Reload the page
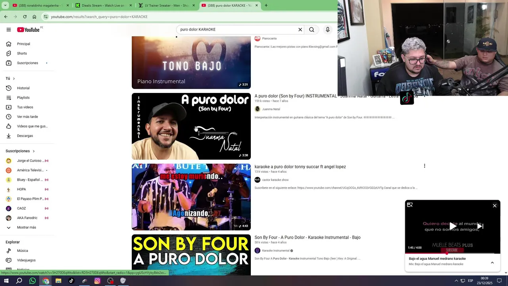Viewport: 508px width, 286px height. [25, 17]
